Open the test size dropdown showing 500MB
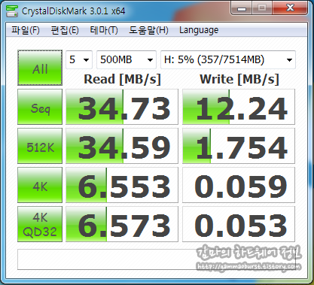314x285 pixels. (127, 59)
